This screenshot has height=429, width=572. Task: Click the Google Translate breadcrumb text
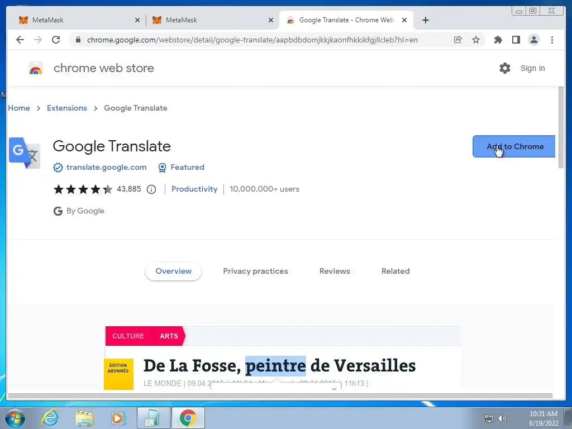point(135,108)
